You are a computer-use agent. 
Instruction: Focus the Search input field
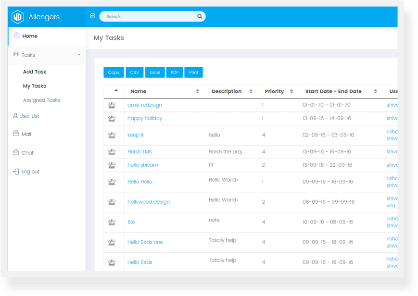(149, 16)
